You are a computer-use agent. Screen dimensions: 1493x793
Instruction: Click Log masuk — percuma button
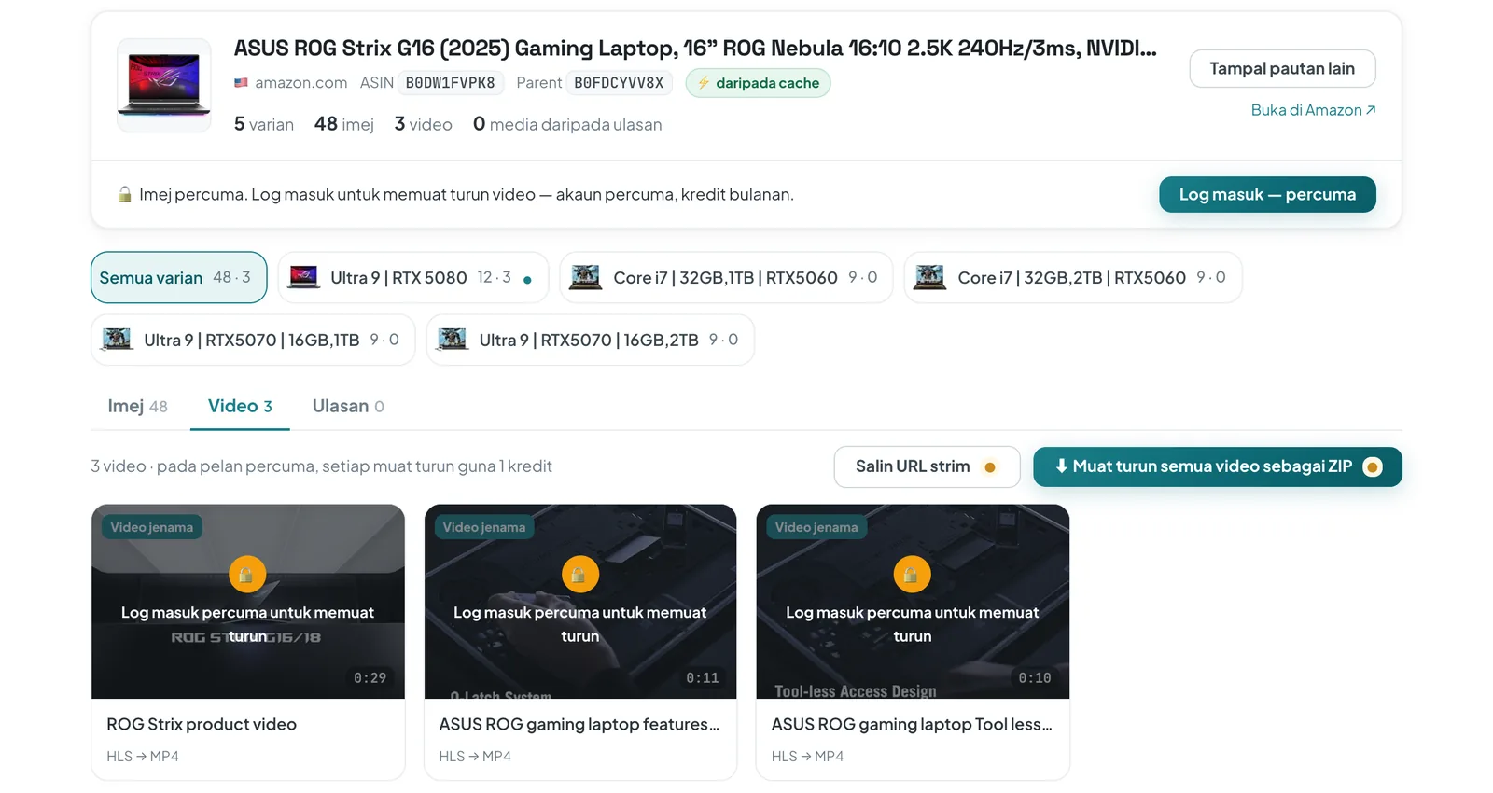click(x=1267, y=194)
